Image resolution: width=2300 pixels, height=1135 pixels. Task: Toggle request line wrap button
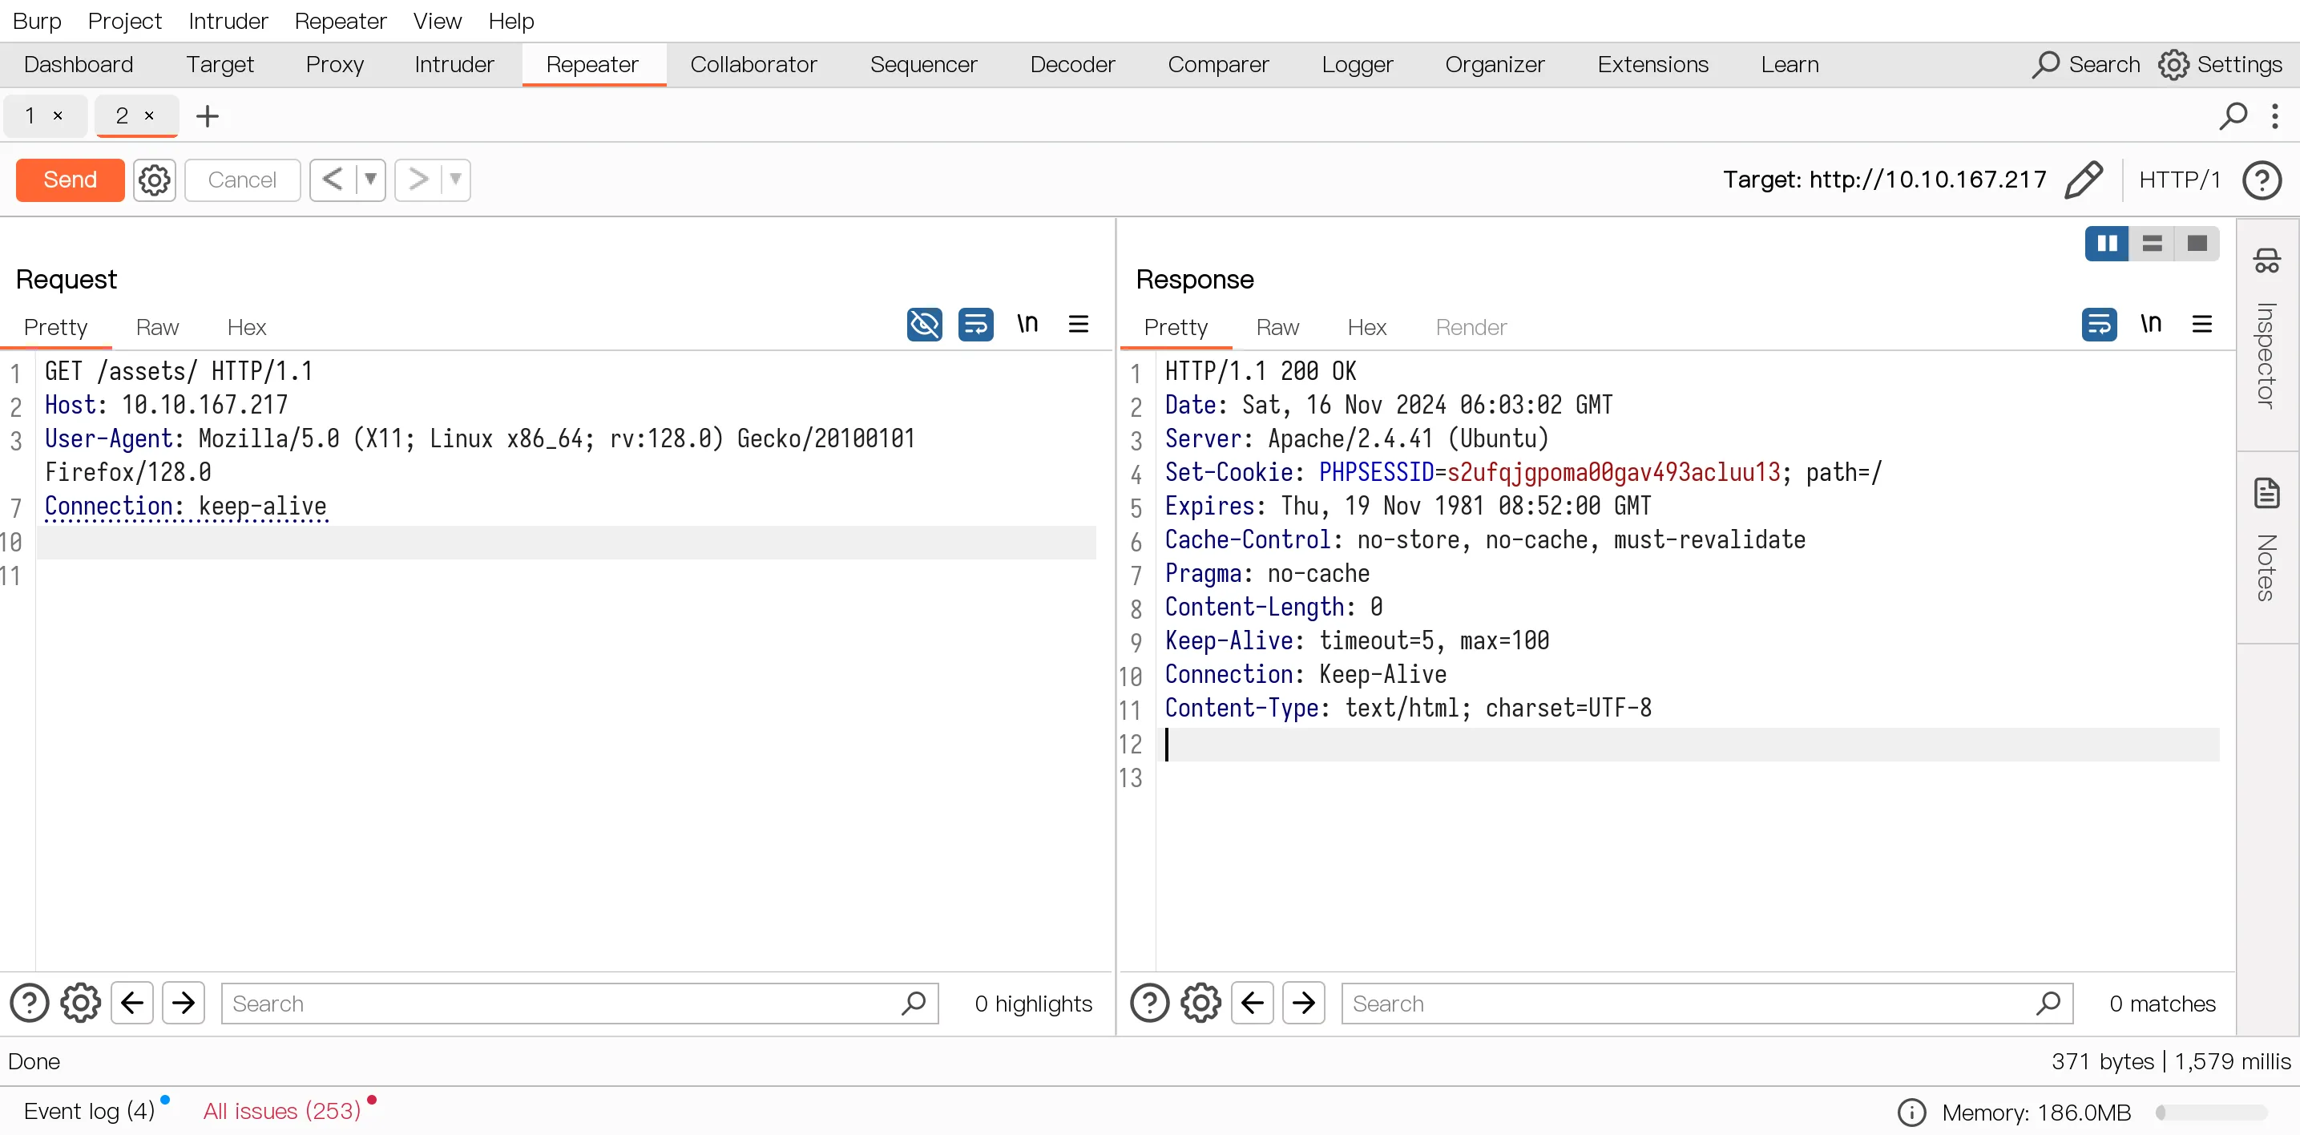(x=976, y=324)
